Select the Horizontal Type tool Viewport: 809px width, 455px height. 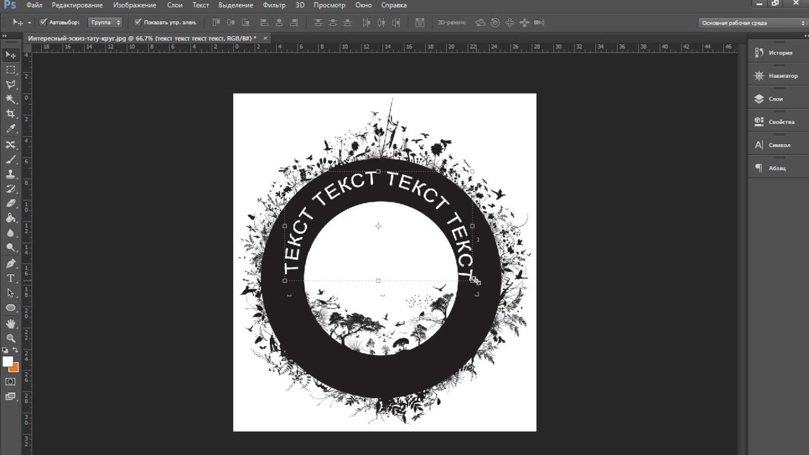[x=11, y=278]
